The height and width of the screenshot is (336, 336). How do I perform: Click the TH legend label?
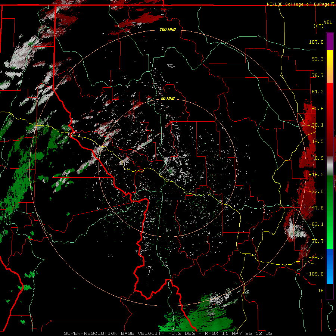click(x=321, y=291)
